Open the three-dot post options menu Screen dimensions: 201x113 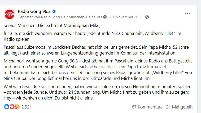(x=187, y=14)
